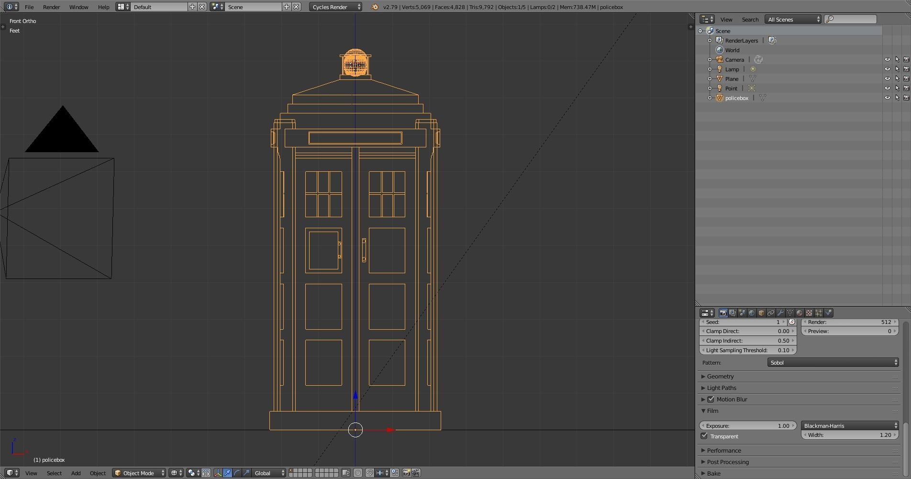Hide policebox with its eye icon
Screen dimensions: 911x479
click(x=887, y=98)
